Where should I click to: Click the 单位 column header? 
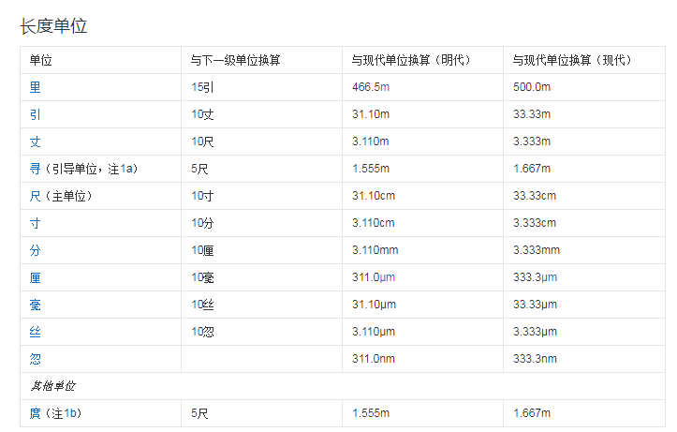[x=41, y=60]
